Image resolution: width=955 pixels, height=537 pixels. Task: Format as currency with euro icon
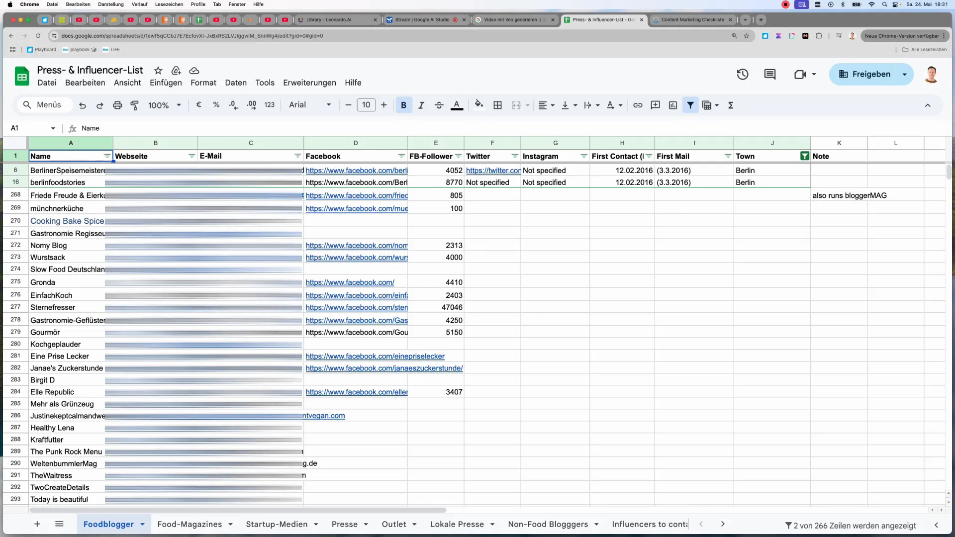(x=198, y=105)
